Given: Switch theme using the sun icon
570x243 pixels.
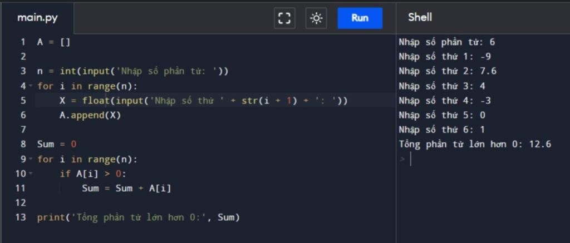Looking at the screenshot, I should [316, 18].
